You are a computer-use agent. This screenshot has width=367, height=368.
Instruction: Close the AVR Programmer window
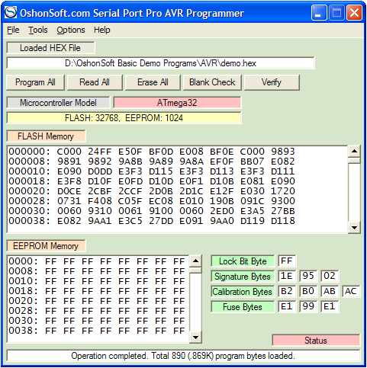pos(354,12)
